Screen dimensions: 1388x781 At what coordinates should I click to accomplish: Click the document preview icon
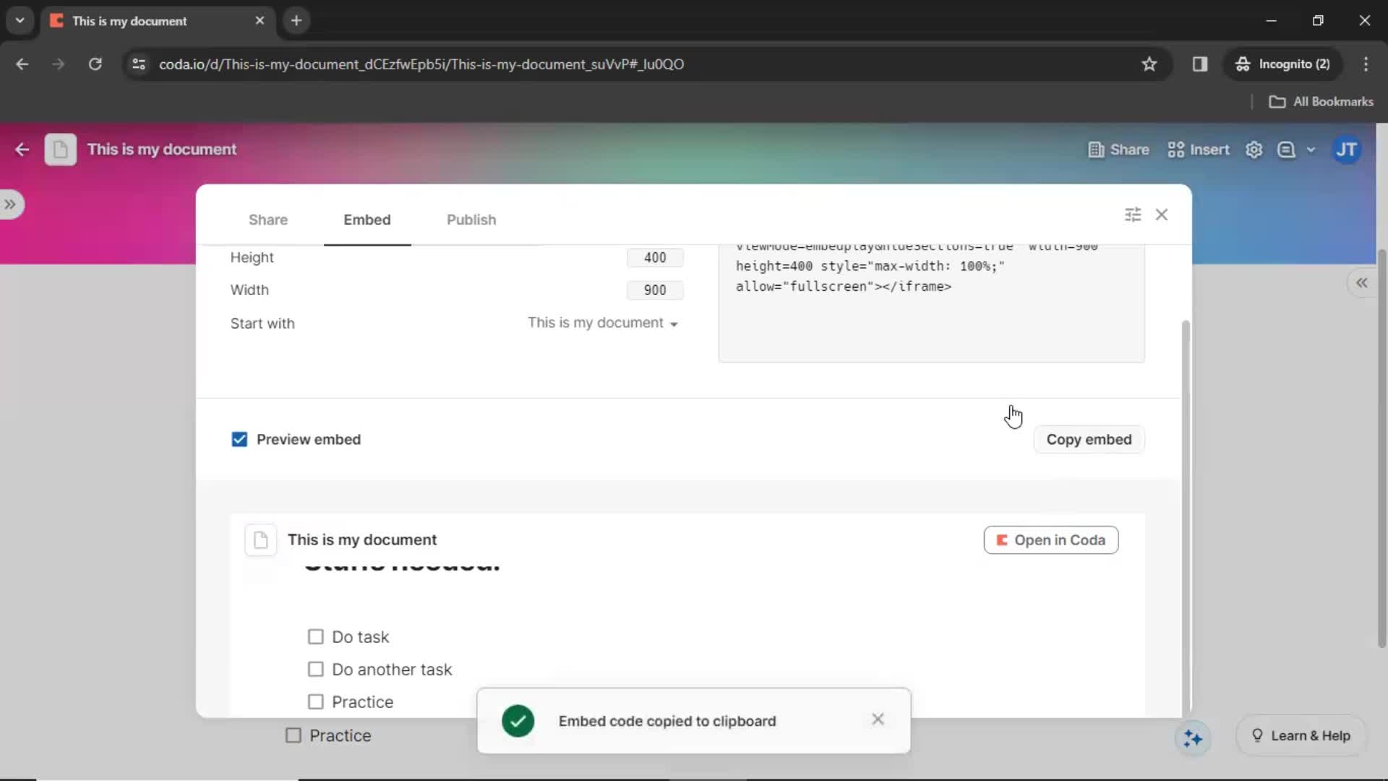(260, 539)
